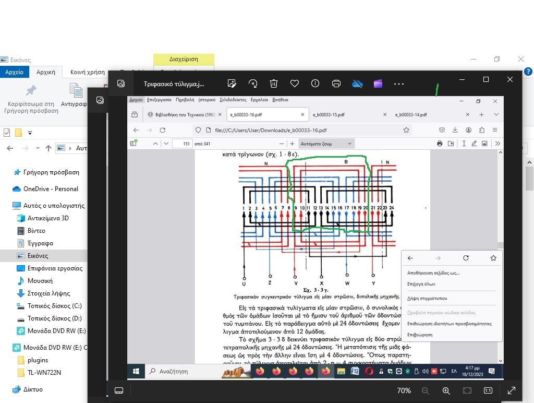The height and width of the screenshot is (403, 534).
Task: Click the page number box showing 151
Action: click(183, 144)
